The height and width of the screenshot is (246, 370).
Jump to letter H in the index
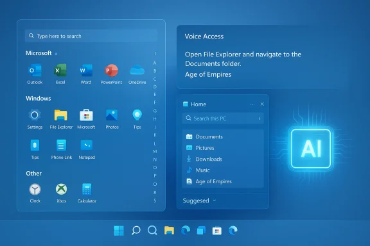click(x=155, y=119)
